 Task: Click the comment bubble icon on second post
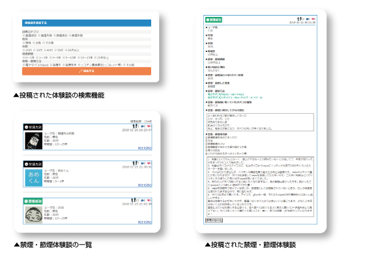click(x=142, y=164)
